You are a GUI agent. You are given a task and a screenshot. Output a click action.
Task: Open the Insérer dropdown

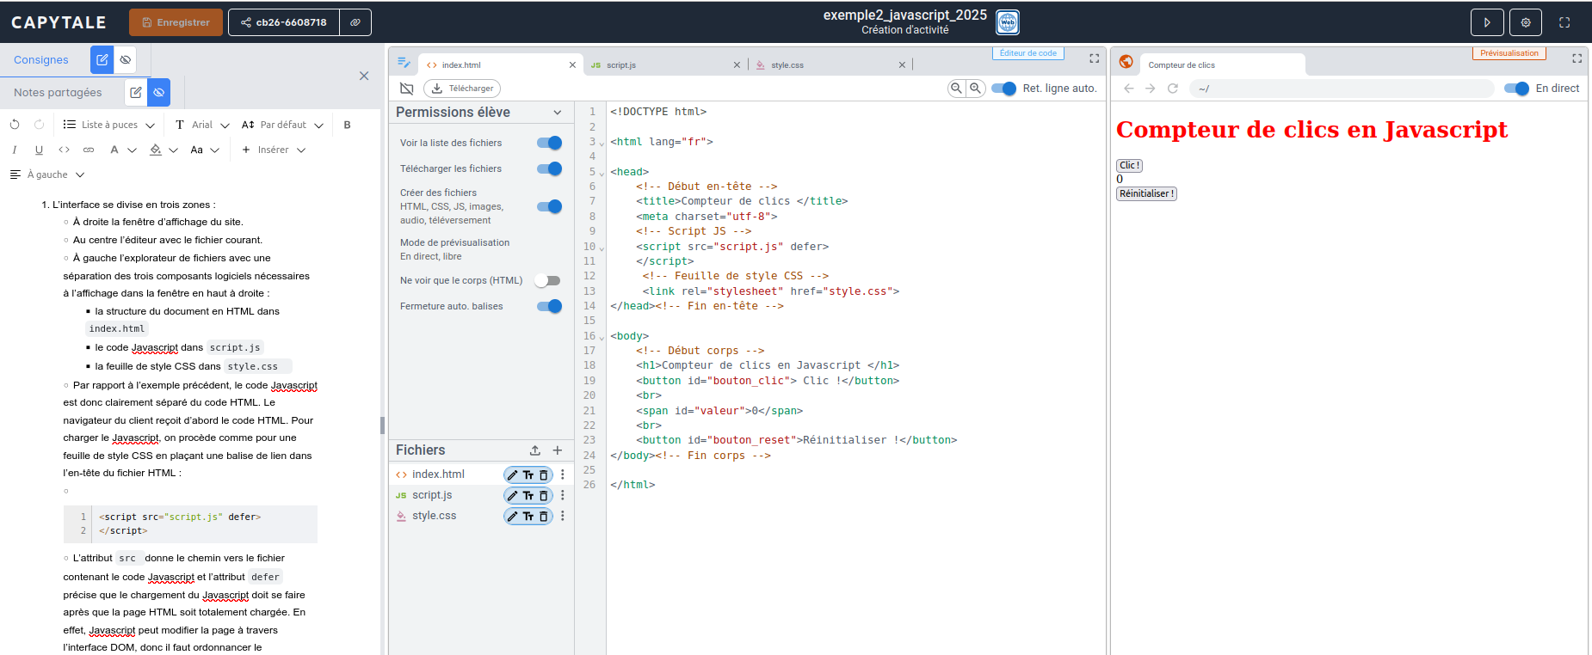pos(274,150)
